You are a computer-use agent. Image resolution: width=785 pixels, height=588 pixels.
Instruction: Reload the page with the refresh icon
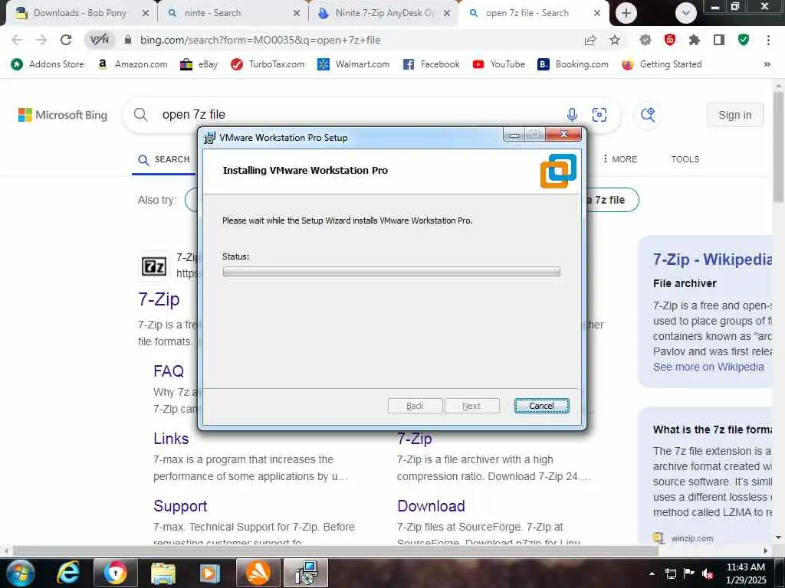[66, 40]
